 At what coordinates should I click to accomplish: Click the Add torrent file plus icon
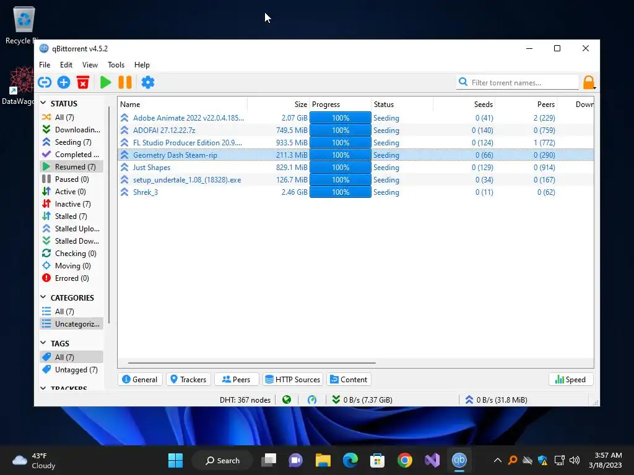pyautogui.click(x=64, y=82)
